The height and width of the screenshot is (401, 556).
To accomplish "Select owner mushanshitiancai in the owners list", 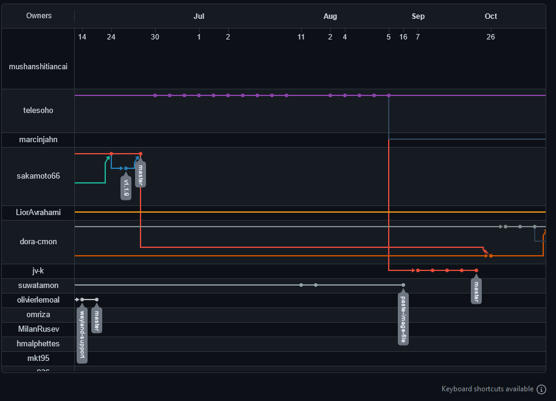I will click(x=38, y=67).
